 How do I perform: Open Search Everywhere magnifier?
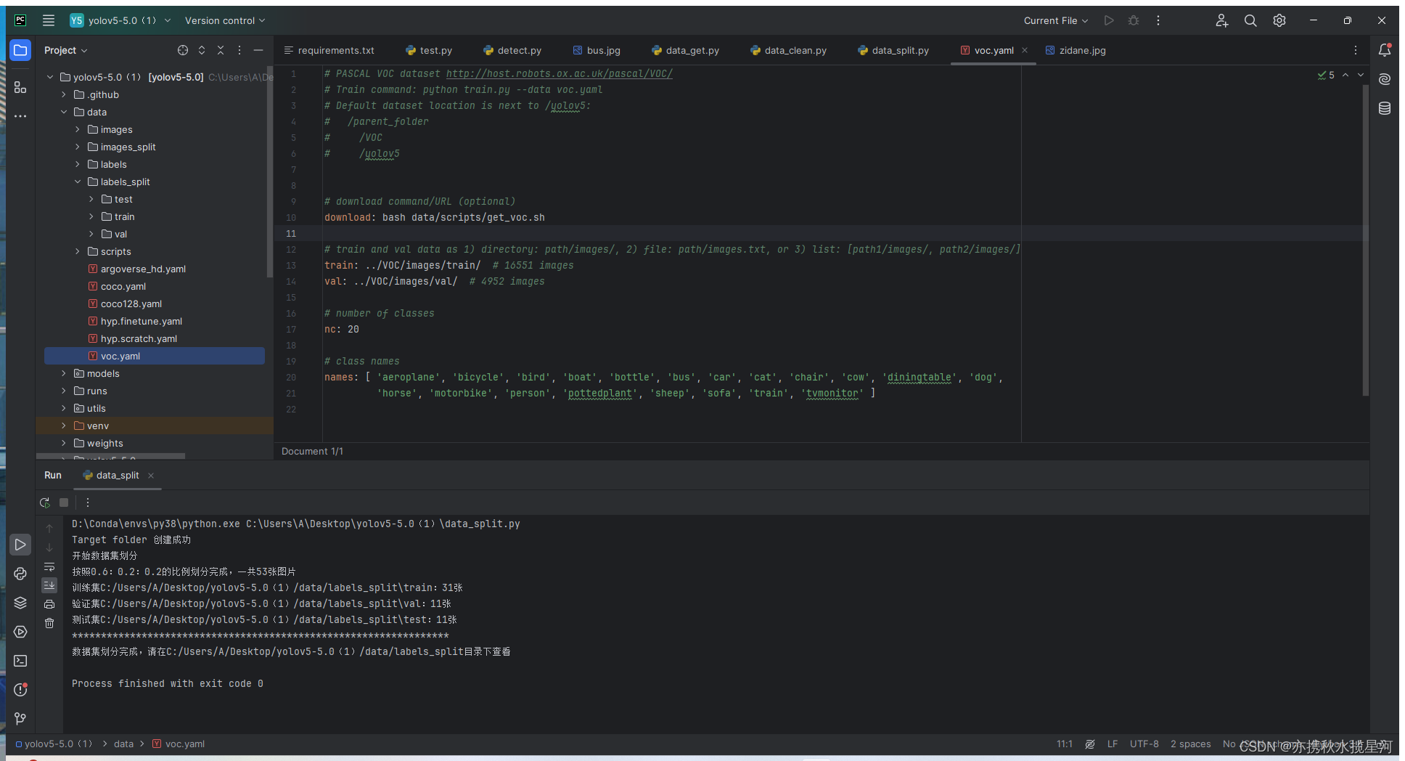pyautogui.click(x=1250, y=20)
